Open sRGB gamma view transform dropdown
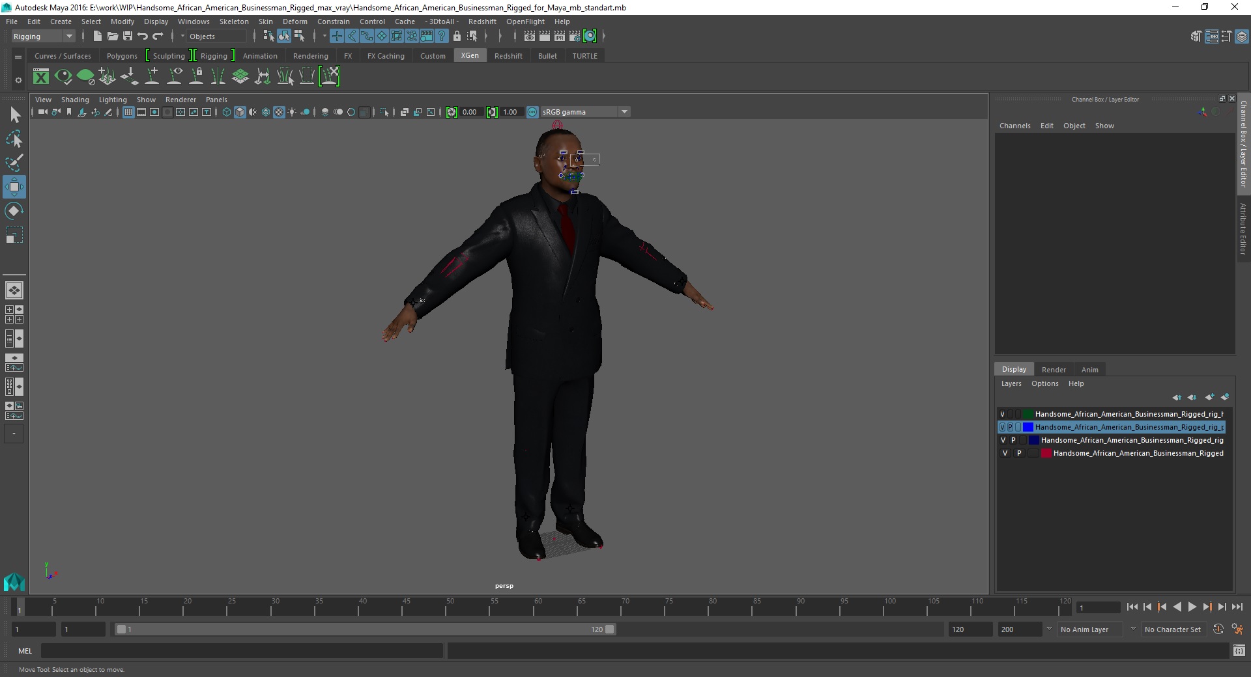 585,112
